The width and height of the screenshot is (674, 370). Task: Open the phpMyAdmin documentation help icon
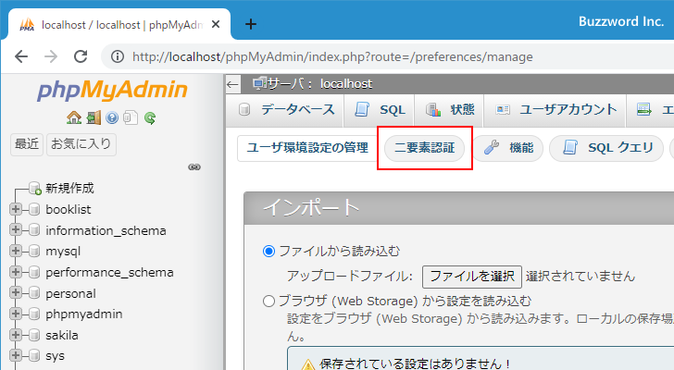pos(112,117)
